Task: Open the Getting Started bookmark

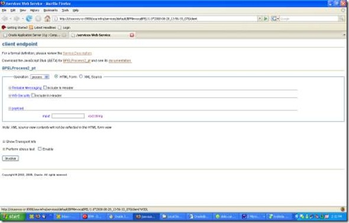Action: pyautogui.click(x=15, y=28)
